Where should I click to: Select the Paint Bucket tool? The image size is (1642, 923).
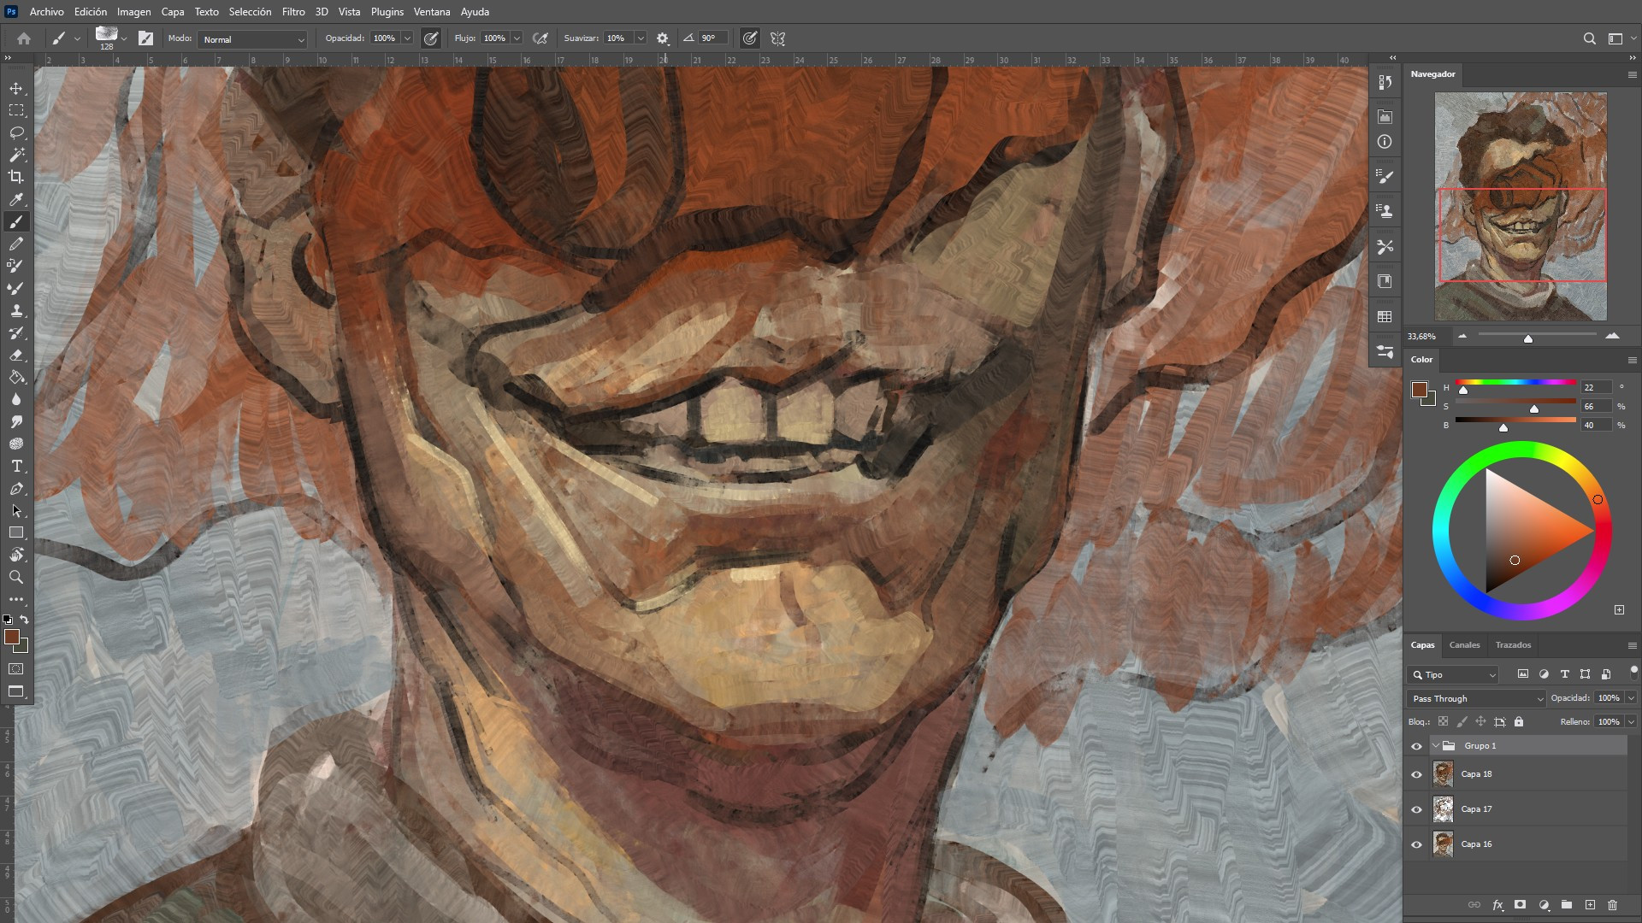[x=16, y=377]
